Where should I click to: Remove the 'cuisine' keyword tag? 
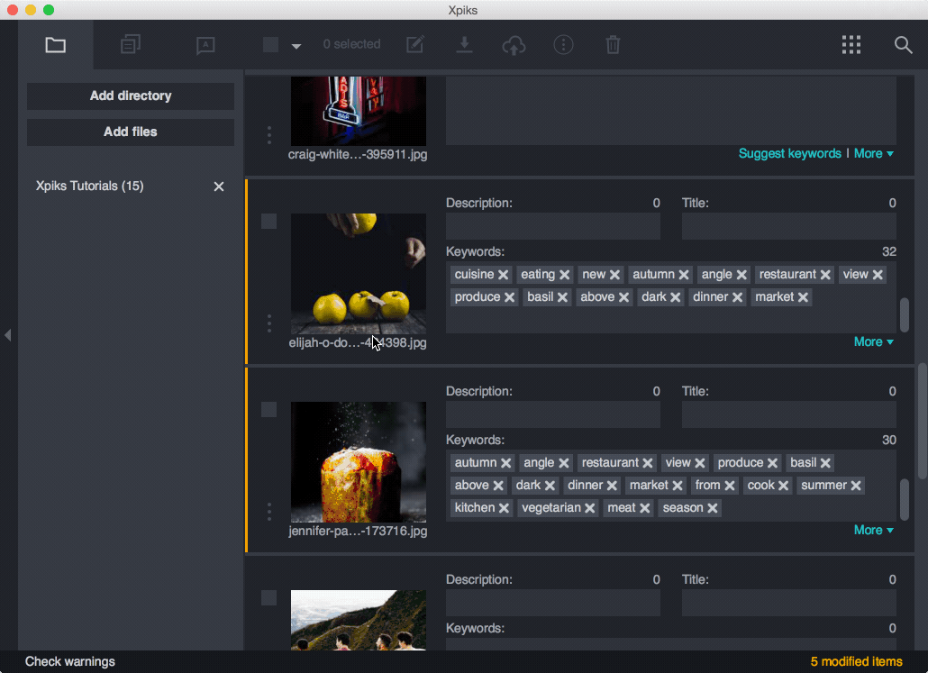click(504, 275)
